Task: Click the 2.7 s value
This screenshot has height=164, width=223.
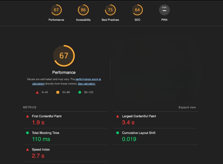Action: 38,156
